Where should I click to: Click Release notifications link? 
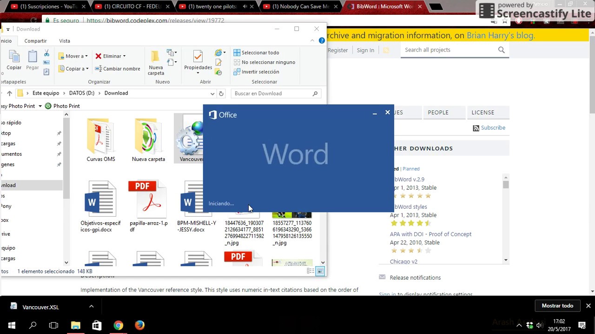click(415, 277)
